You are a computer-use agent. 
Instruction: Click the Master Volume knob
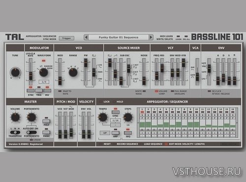tap(15, 117)
